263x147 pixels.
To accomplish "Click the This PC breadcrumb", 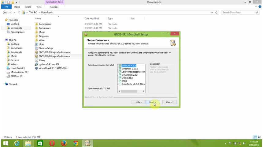I will click(33, 13).
